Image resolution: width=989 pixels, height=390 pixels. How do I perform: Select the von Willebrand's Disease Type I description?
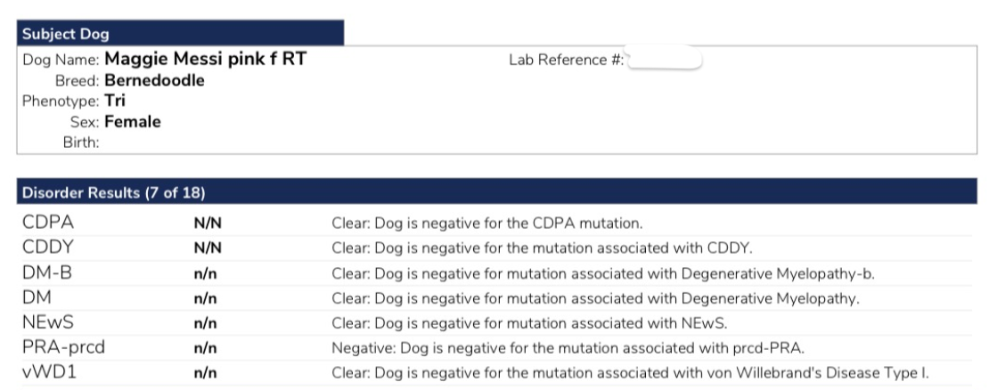click(630, 373)
